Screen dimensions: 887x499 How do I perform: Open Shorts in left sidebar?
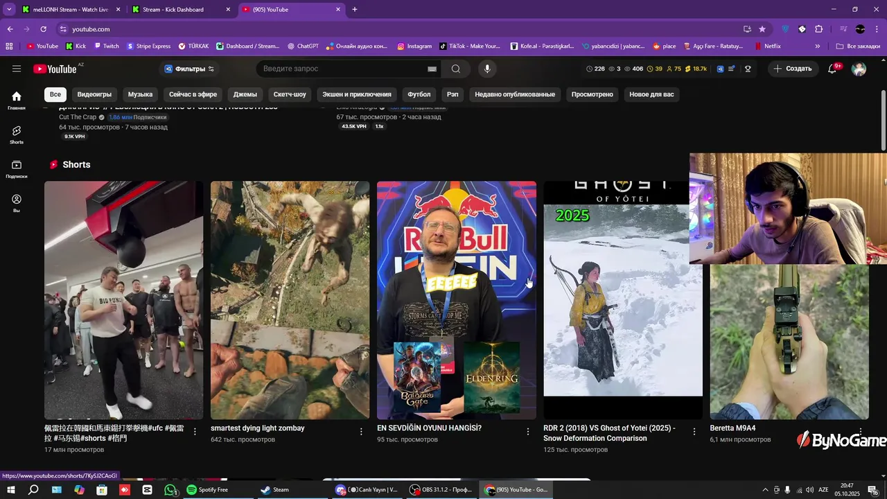coord(17,134)
